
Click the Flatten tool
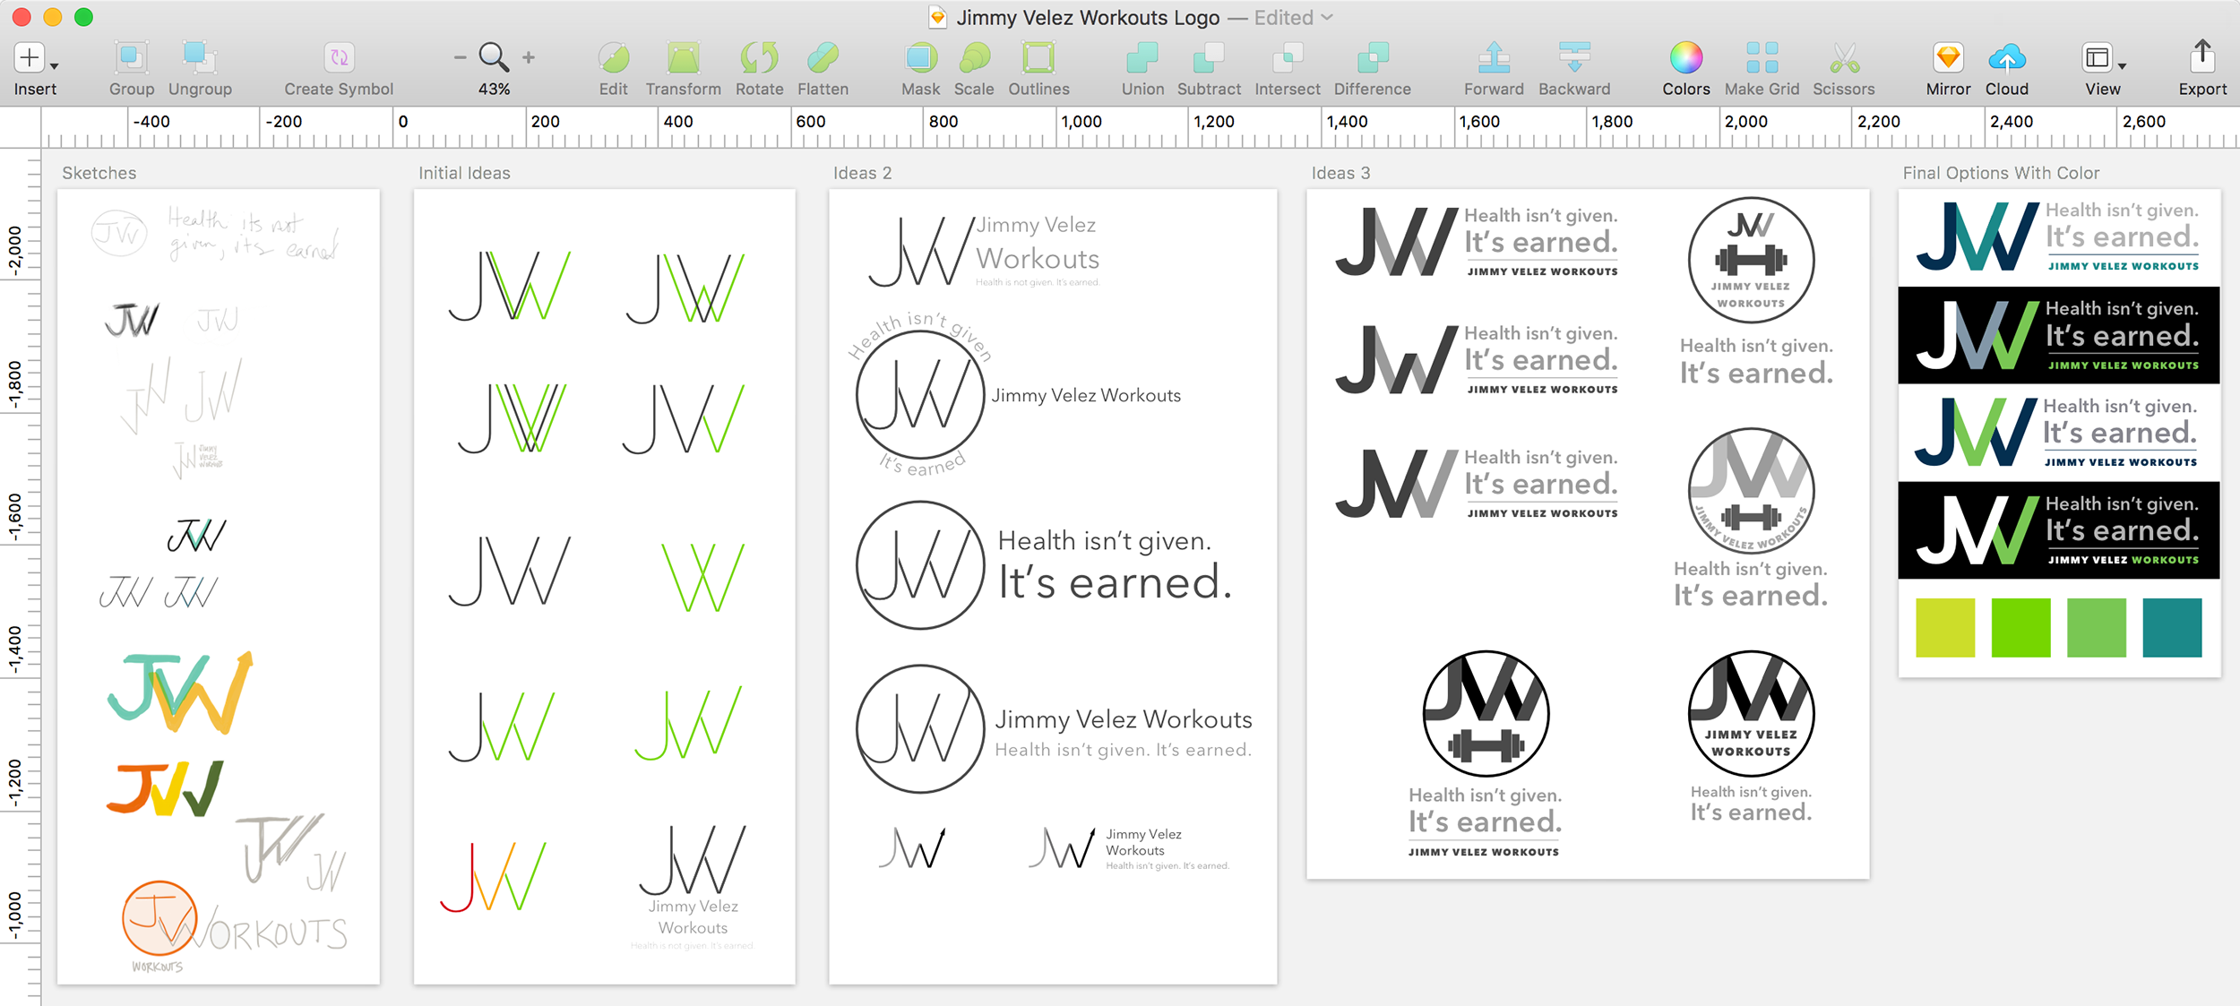823,59
